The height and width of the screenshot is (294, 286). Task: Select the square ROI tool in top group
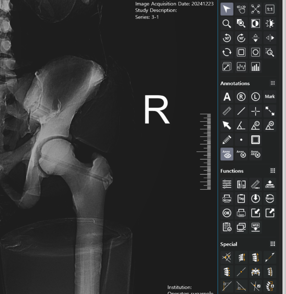point(241,52)
